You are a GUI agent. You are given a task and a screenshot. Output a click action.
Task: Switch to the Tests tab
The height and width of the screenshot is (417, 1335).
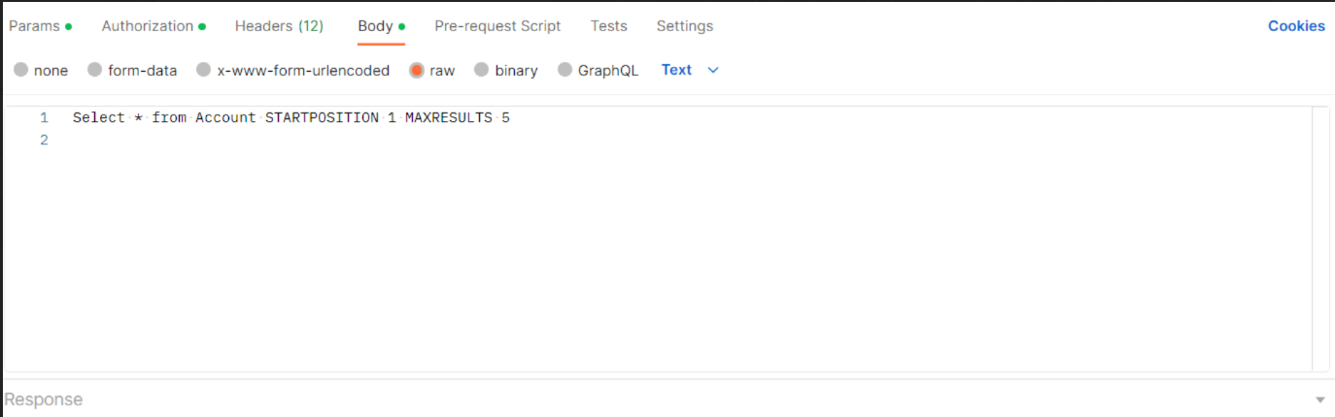pyautogui.click(x=608, y=26)
